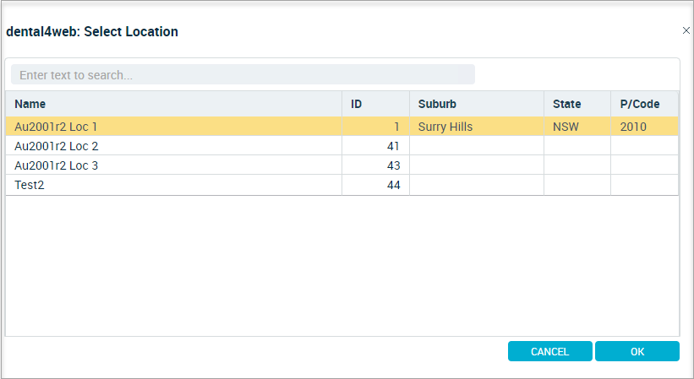694x379 pixels.
Task: Close the Select Location dialog
Action: click(x=686, y=30)
